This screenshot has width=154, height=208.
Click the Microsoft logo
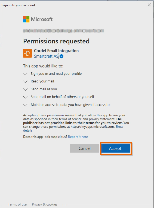pyautogui.click(x=38, y=19)
